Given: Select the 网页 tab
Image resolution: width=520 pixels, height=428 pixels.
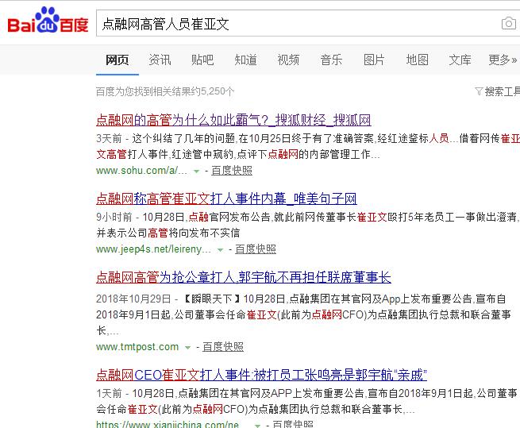Looking at the screenshot, I should coord(117,60).
